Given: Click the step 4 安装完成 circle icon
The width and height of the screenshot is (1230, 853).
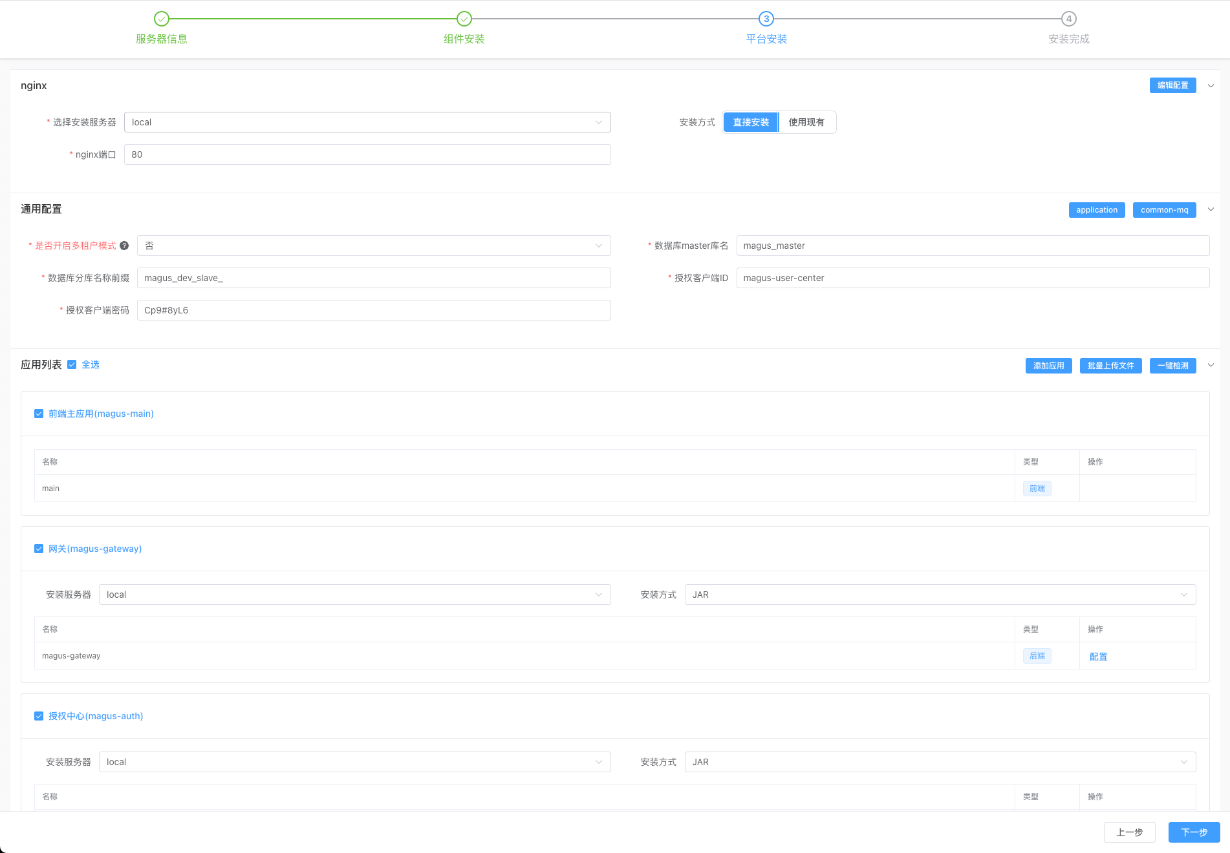Looking at the screenshot, I should tap(1069, 19).
